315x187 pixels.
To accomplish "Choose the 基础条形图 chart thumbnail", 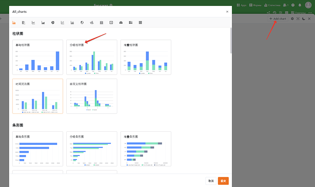I will pyautogui.click(x=37, y=149).
